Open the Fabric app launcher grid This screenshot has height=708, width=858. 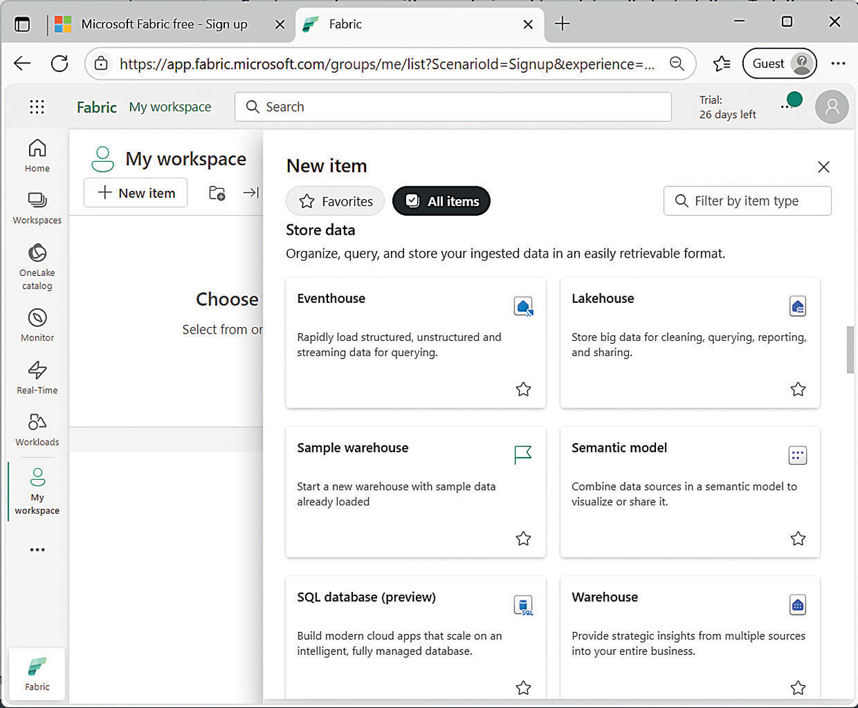(37, 107)
